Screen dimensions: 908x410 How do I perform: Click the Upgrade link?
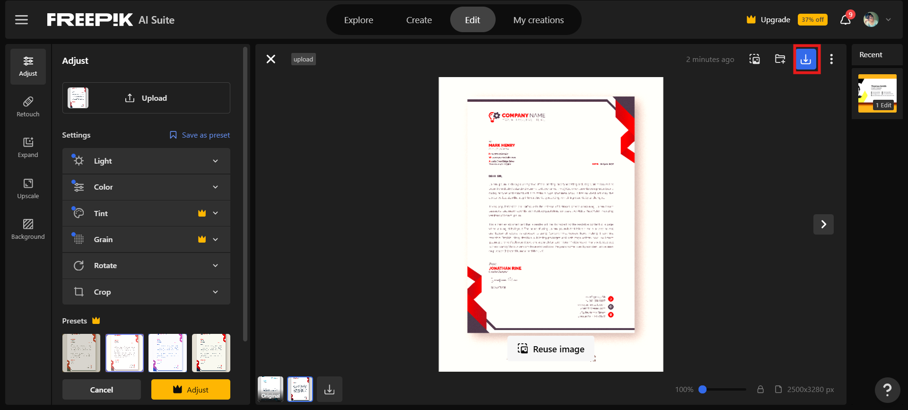click(x=768, y=20)
